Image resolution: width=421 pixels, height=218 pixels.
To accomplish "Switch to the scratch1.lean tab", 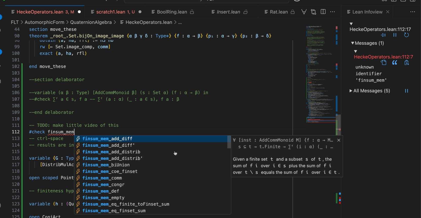I will click(111, 12).
